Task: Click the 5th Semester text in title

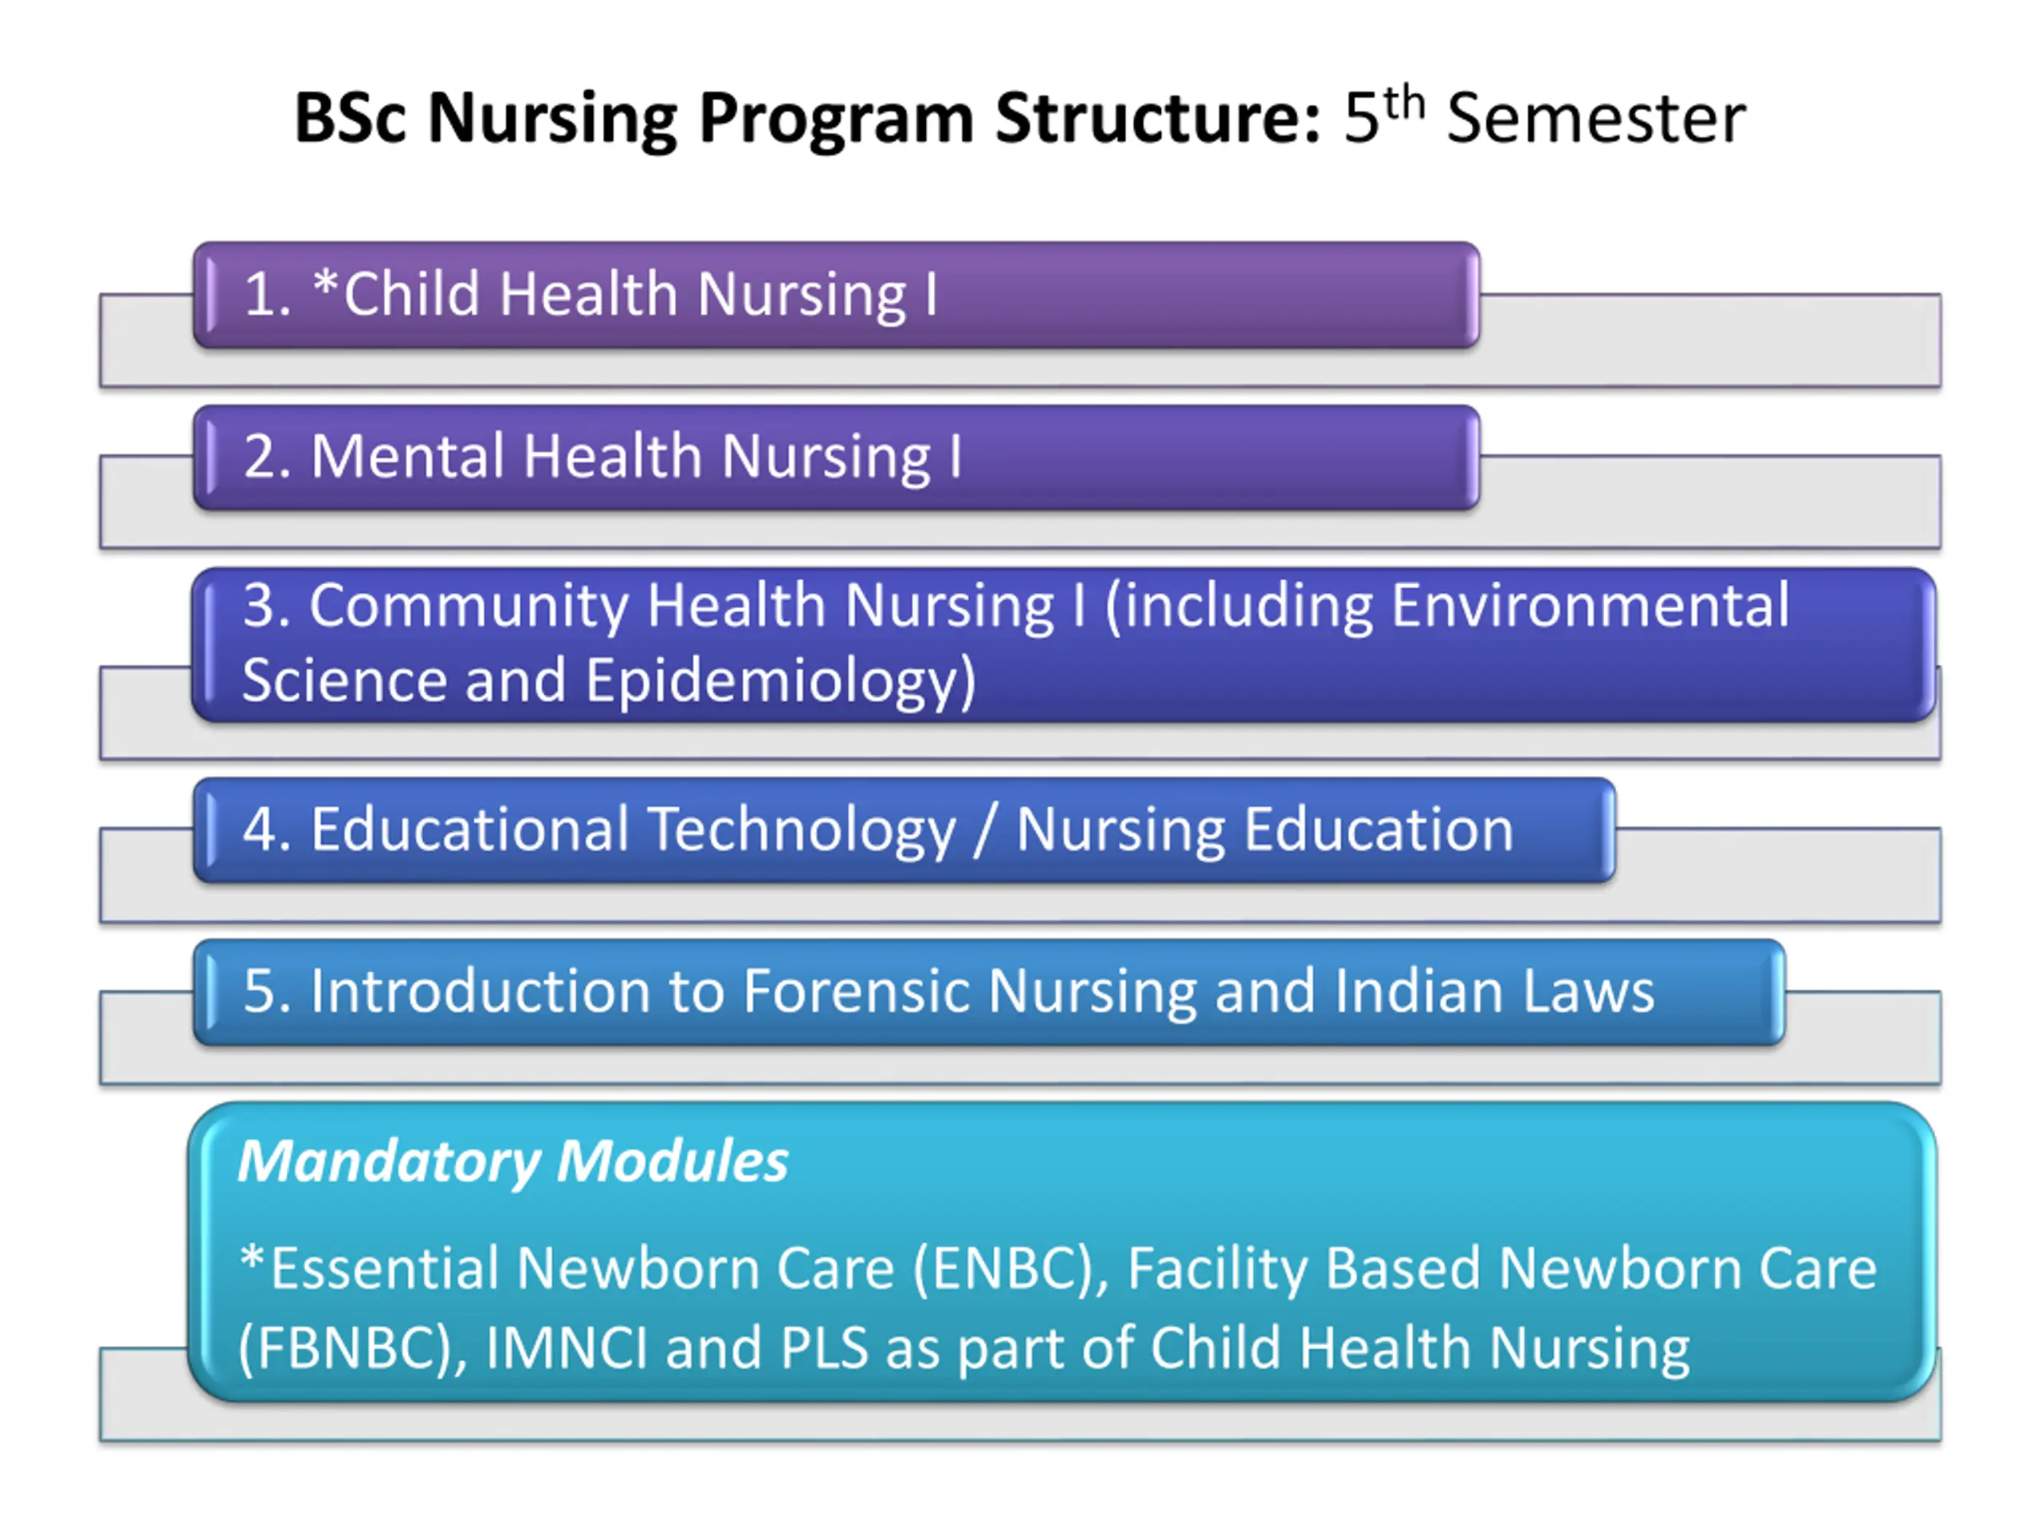Action: point(1545,116)
